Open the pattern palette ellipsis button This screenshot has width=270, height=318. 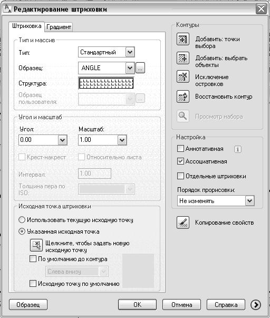click(140, 68)
